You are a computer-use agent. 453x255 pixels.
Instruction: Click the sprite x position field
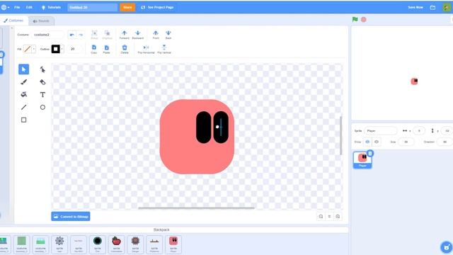click(419, 131)
